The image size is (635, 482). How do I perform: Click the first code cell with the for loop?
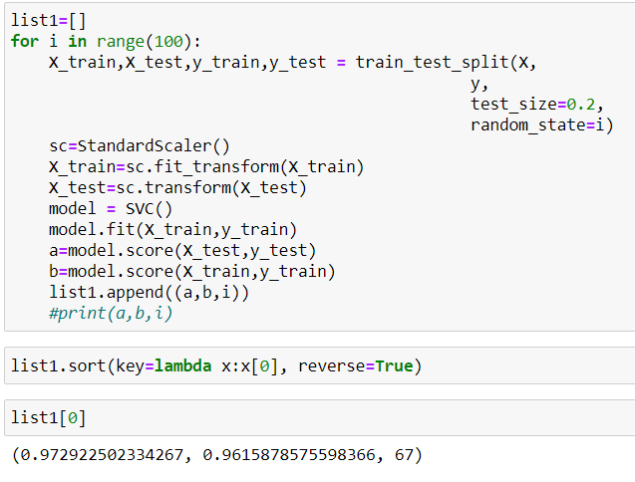coord(319,165)
